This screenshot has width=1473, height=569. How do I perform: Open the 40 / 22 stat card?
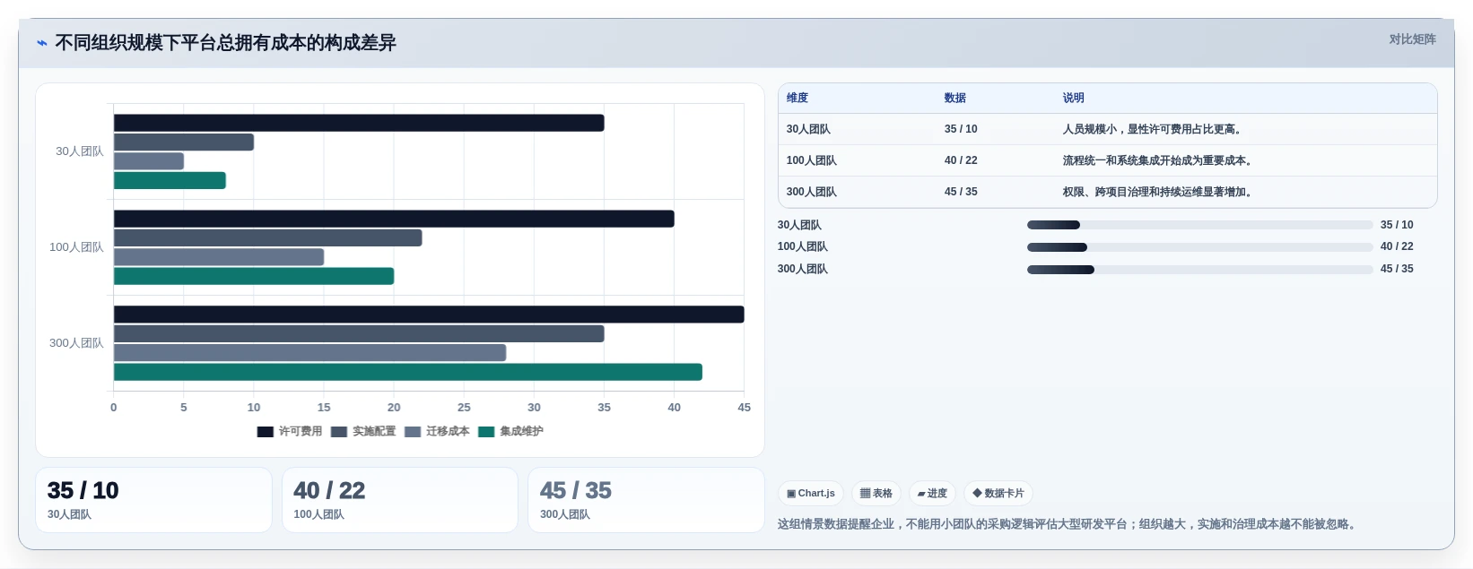pyautogui.click(x=400, y=500)
